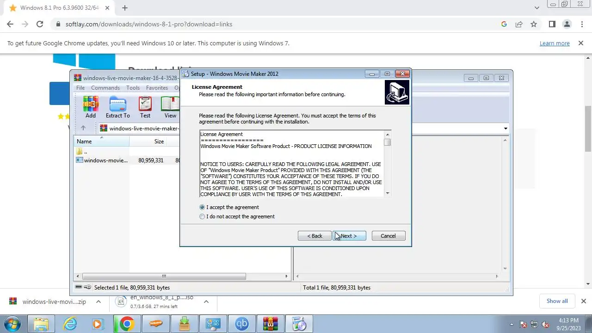Sort WinRAR list by Name column
592x333 pixels.
[102, 141]
